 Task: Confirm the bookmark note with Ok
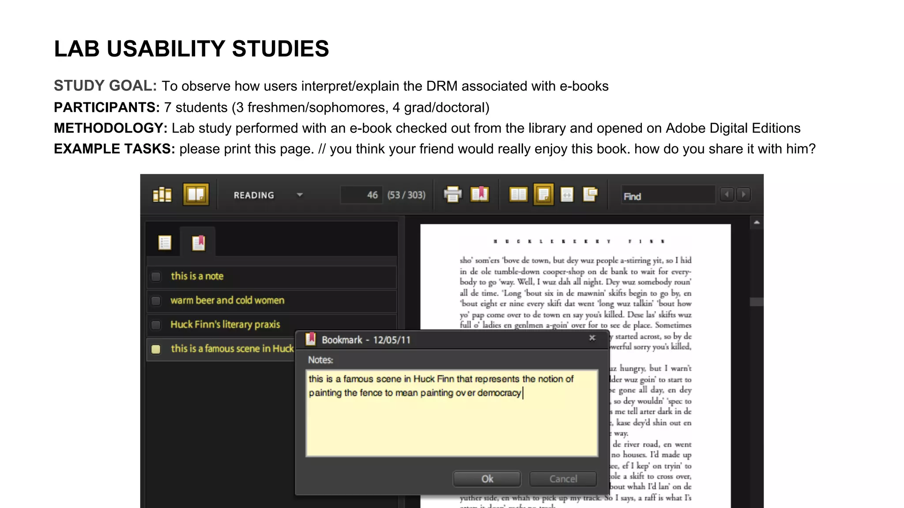click(487, 479)
